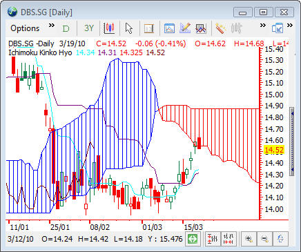Zoom in with the plus magnifier
Viewport: 301px width, 252px height.
point(249,239)
